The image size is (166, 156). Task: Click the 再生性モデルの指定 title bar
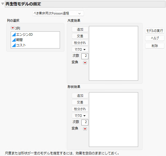85,4
